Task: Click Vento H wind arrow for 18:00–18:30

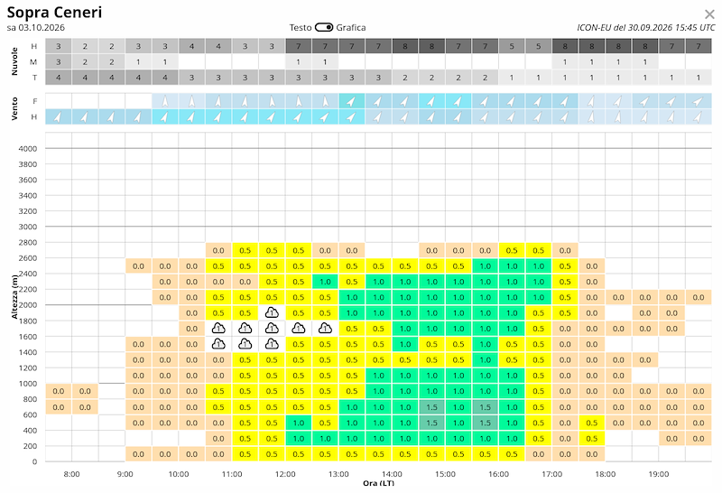Action: 618,117
